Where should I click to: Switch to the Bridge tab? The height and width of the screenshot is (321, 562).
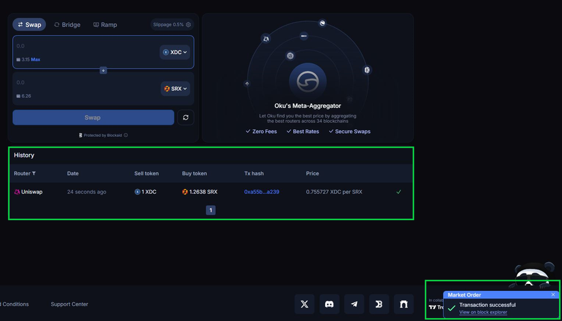[x=67, y=25]
